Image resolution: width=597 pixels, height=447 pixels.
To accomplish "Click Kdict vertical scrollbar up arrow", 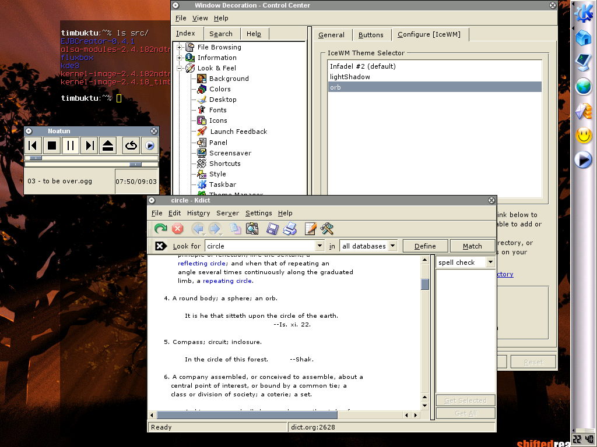I will tap(425, 260).
